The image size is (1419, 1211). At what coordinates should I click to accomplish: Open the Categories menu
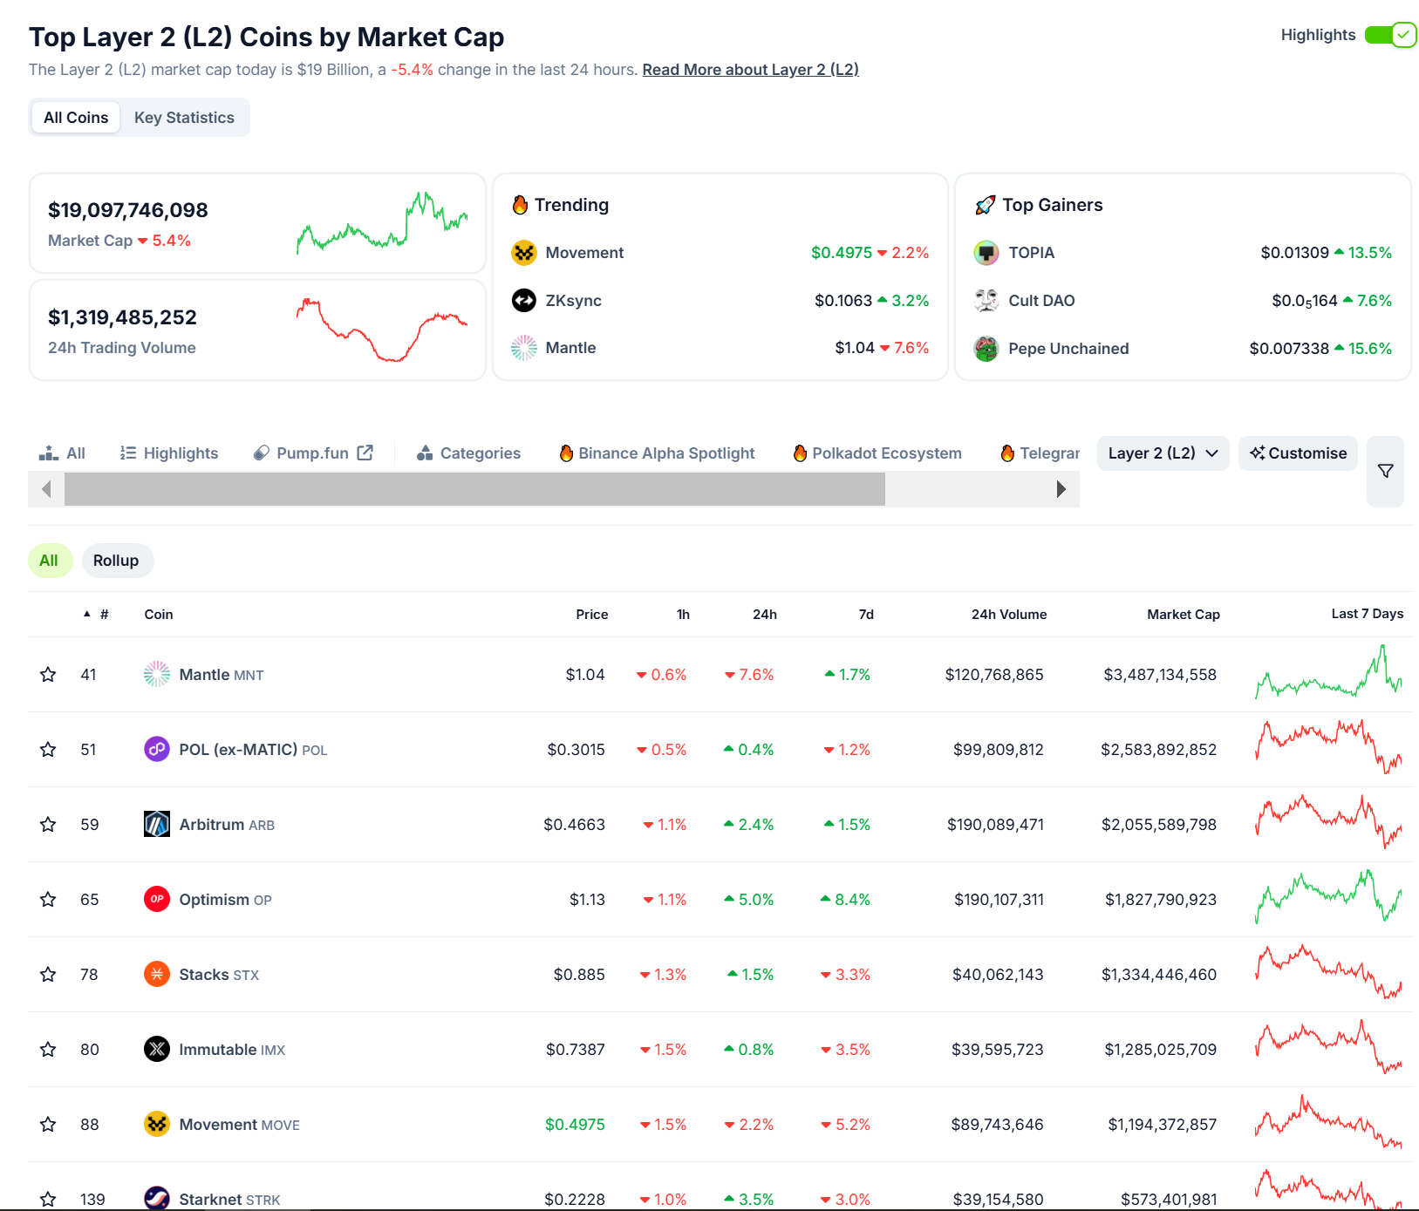[x=468, y=453]
